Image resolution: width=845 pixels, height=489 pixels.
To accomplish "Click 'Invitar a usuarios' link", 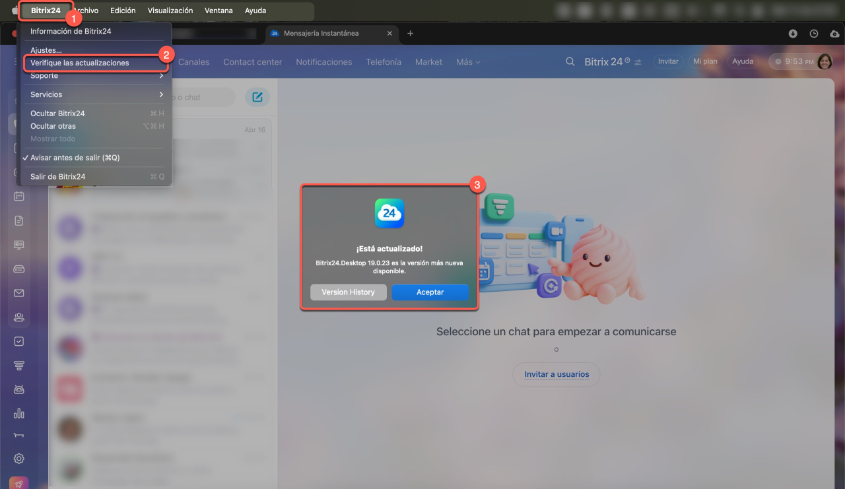I will coord(557,374).
